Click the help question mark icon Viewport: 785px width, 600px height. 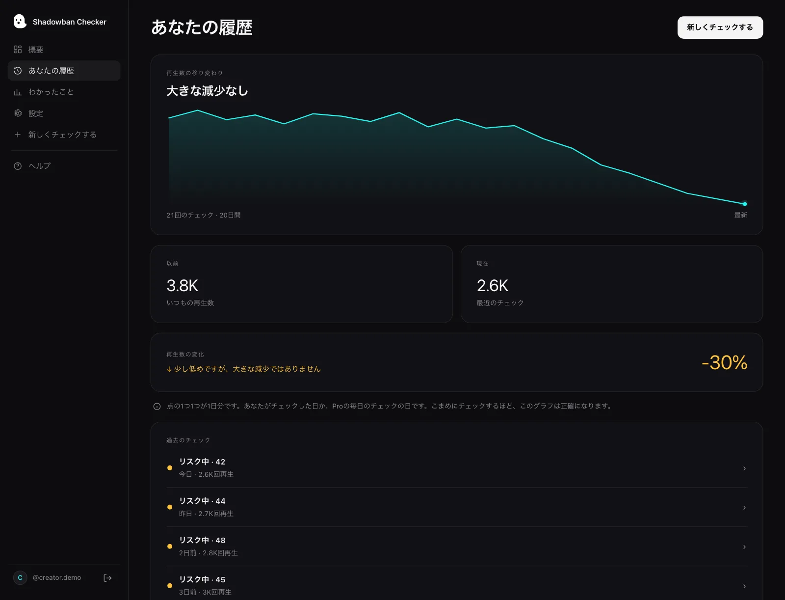click(x=18, y=166)
